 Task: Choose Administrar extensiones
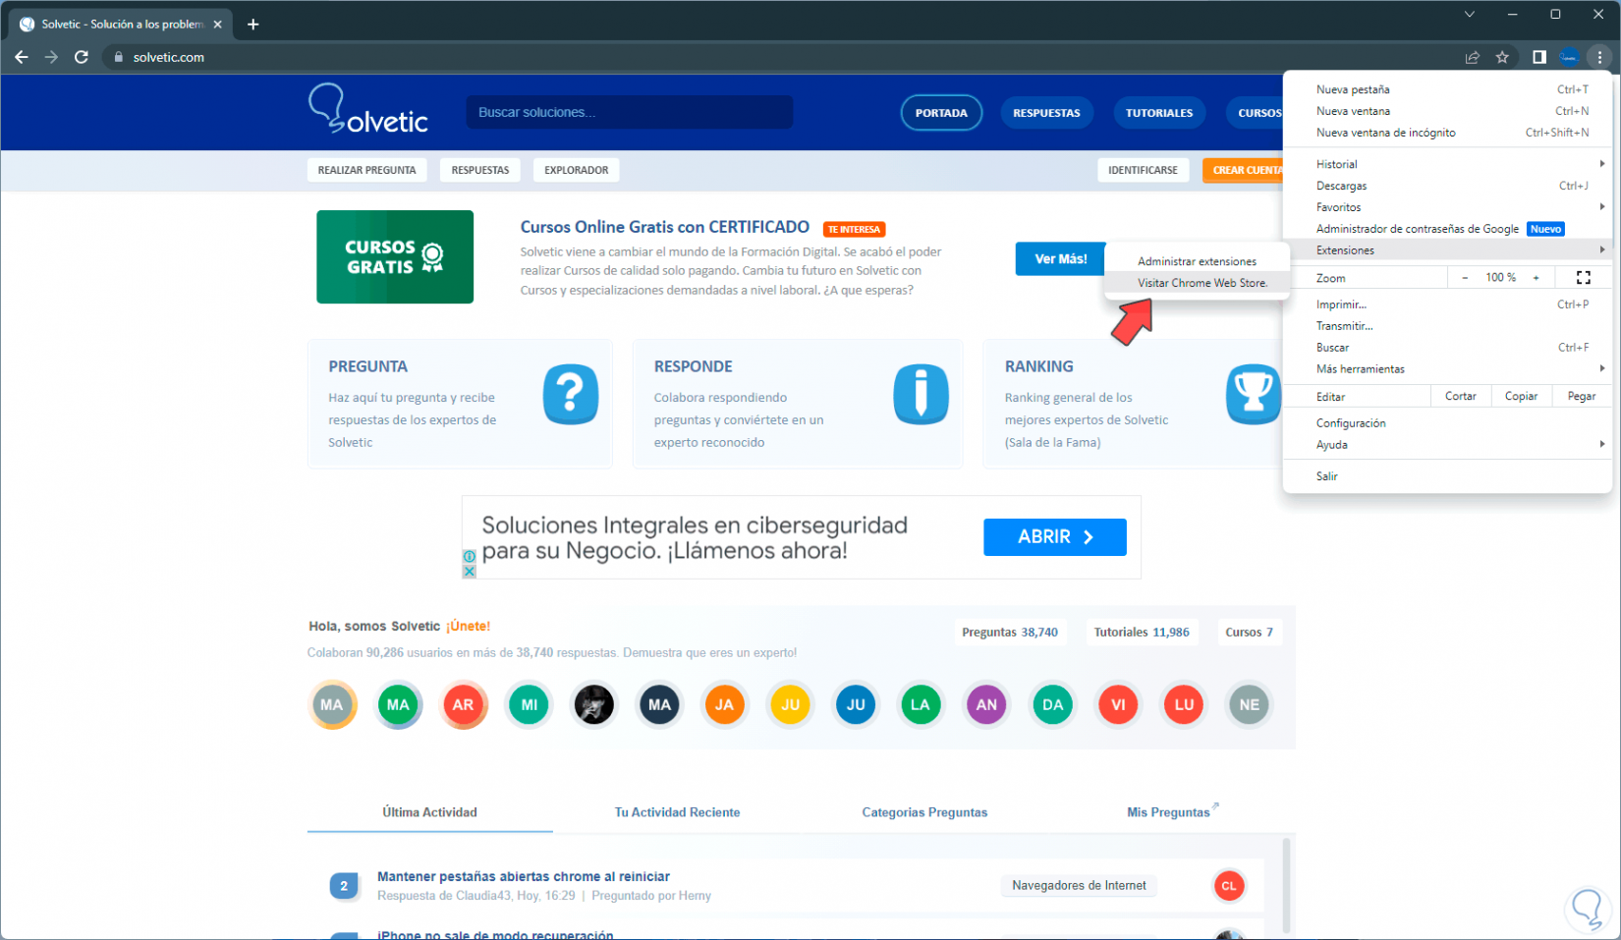coord(1197,261)
